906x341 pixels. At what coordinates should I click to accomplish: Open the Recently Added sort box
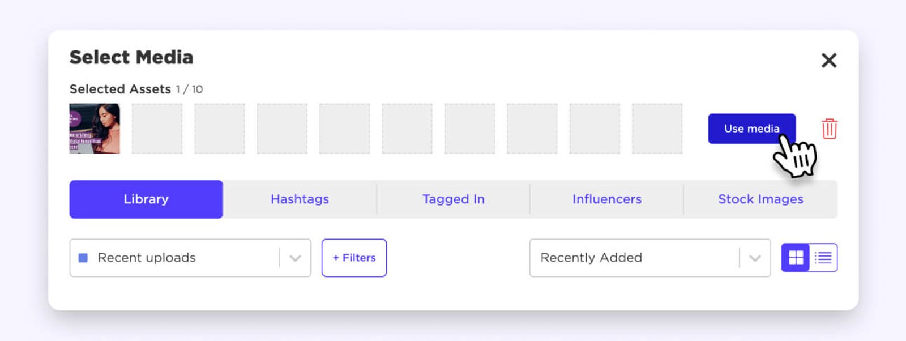[x=650, y=258]
